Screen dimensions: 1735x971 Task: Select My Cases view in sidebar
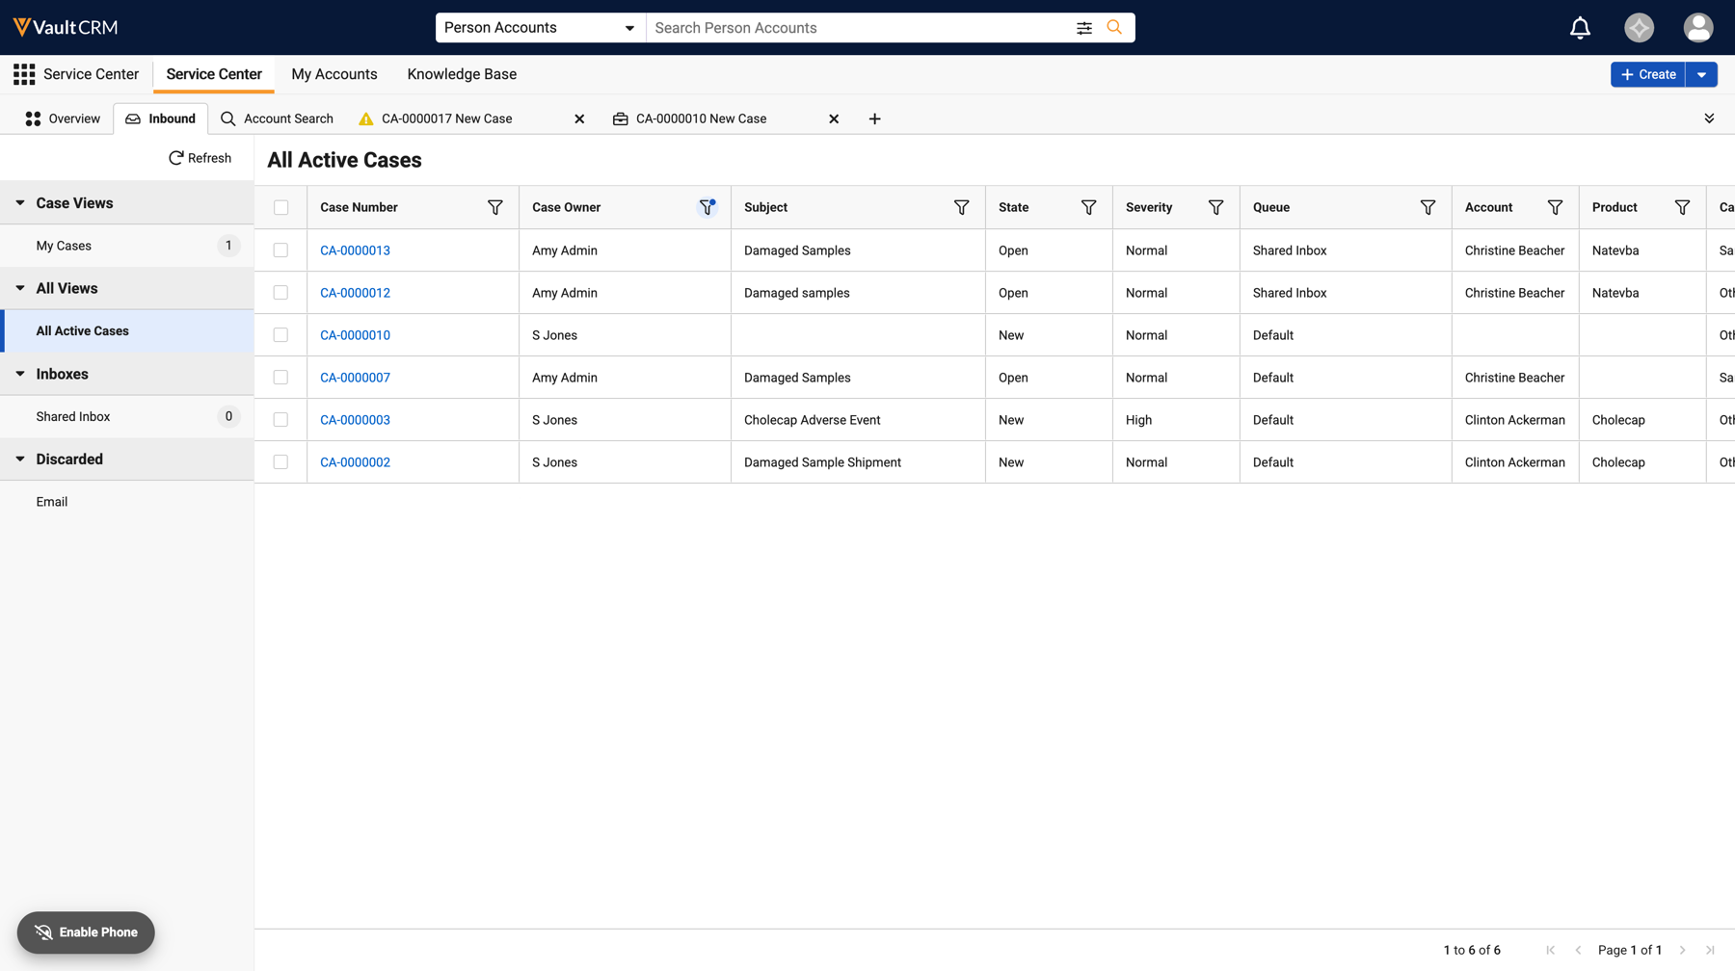click(x=127, y=246)
